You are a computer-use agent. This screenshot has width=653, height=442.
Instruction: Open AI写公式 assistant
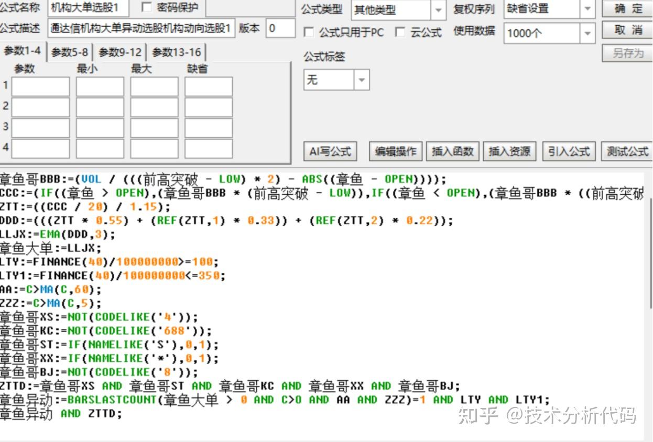tap(330, 151)
